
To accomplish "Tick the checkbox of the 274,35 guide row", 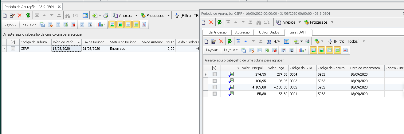I will (x=215, y=74).
